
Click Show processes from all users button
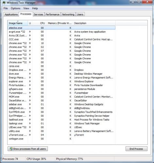click(28, 149)
